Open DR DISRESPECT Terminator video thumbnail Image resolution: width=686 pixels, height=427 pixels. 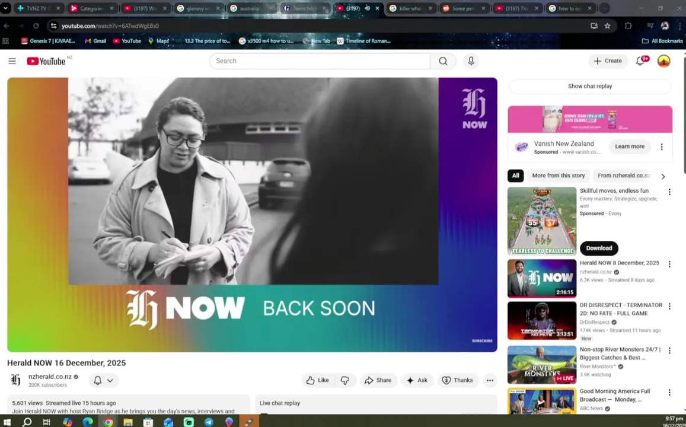pyautogui.click(x=541, y=321)
